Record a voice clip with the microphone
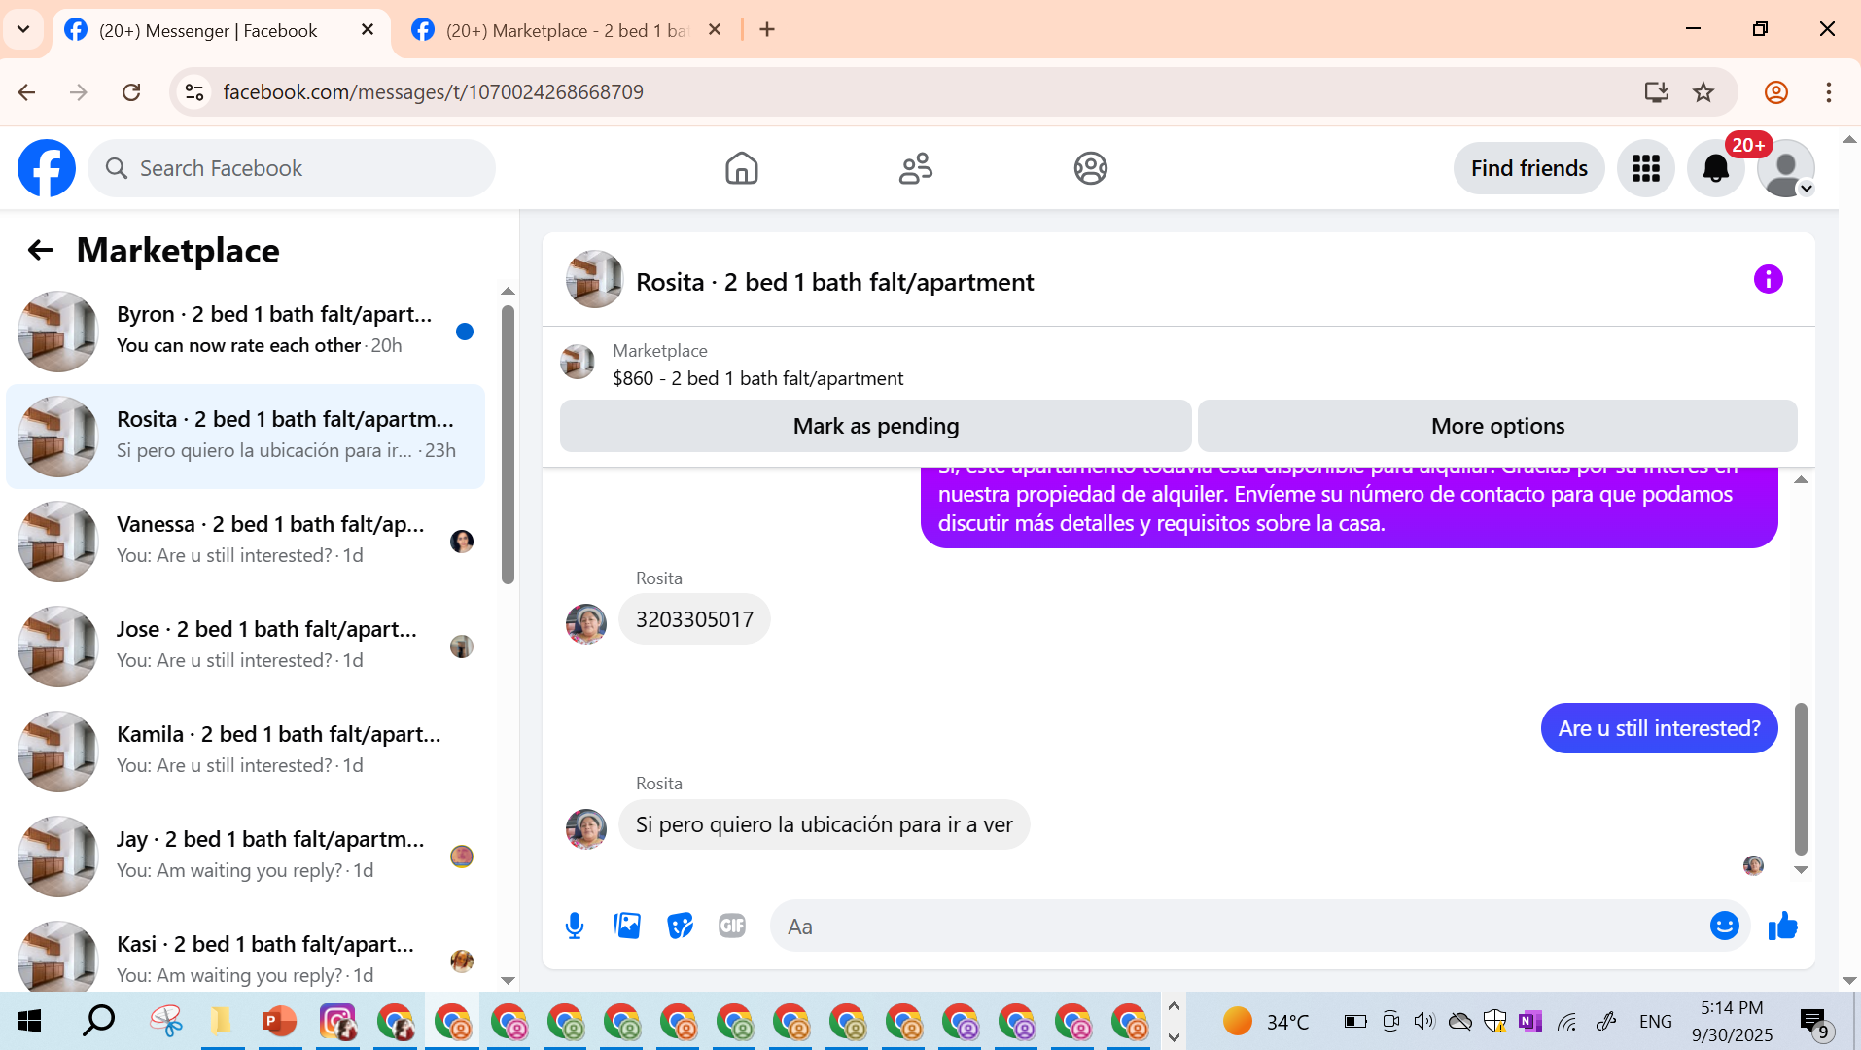The height and width of the screenshot is (1050, 1861). [x=575, y=927]
